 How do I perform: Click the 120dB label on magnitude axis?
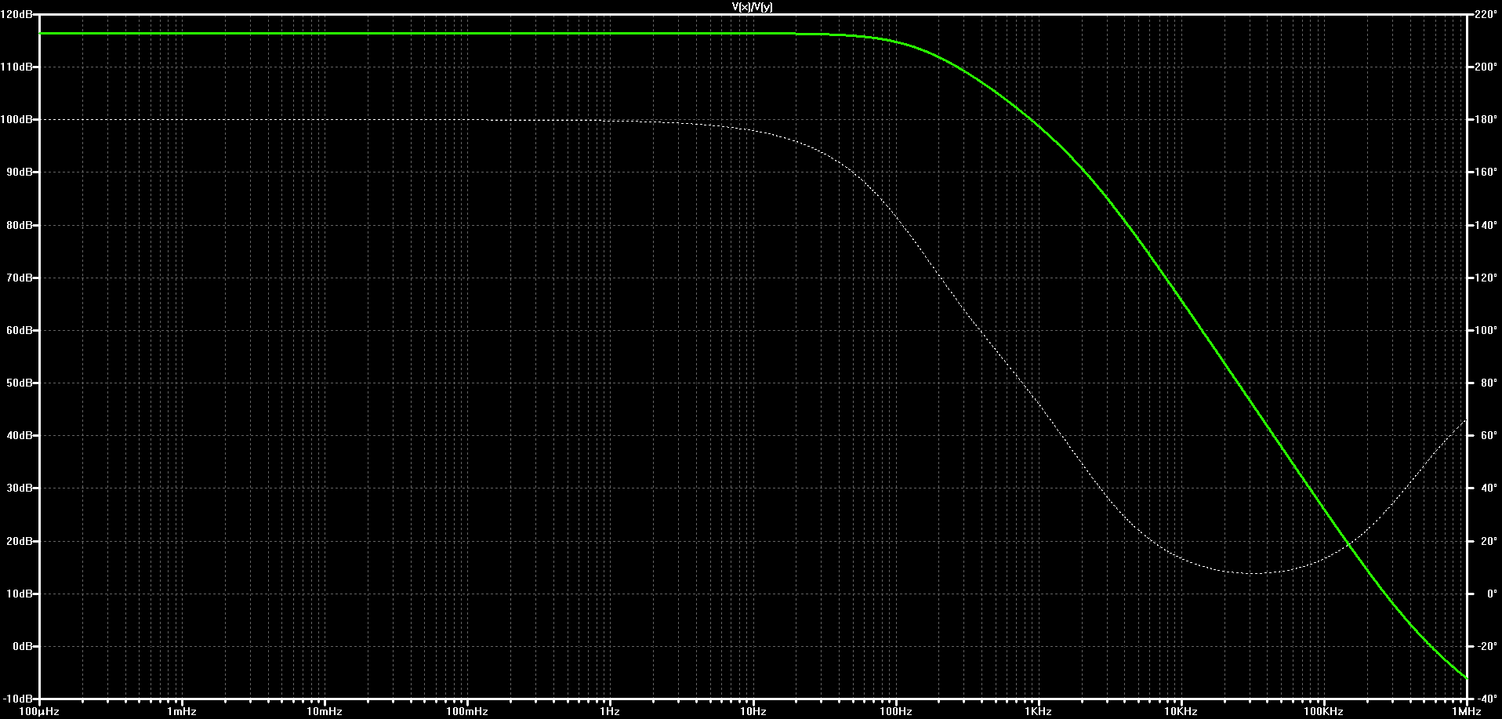(x=16, y=15)
